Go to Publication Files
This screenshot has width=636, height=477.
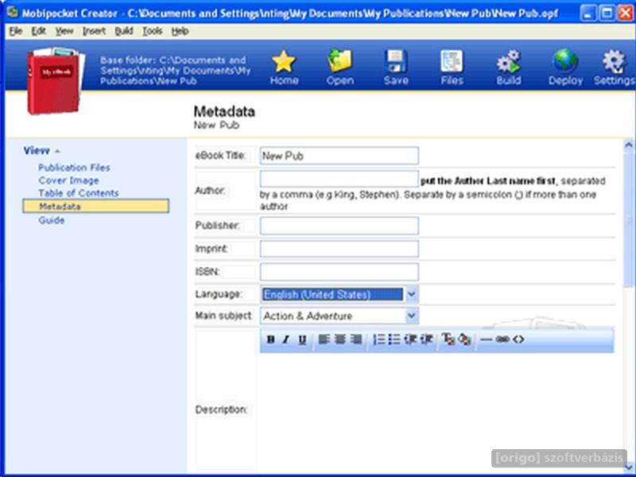tap(74, 168)
